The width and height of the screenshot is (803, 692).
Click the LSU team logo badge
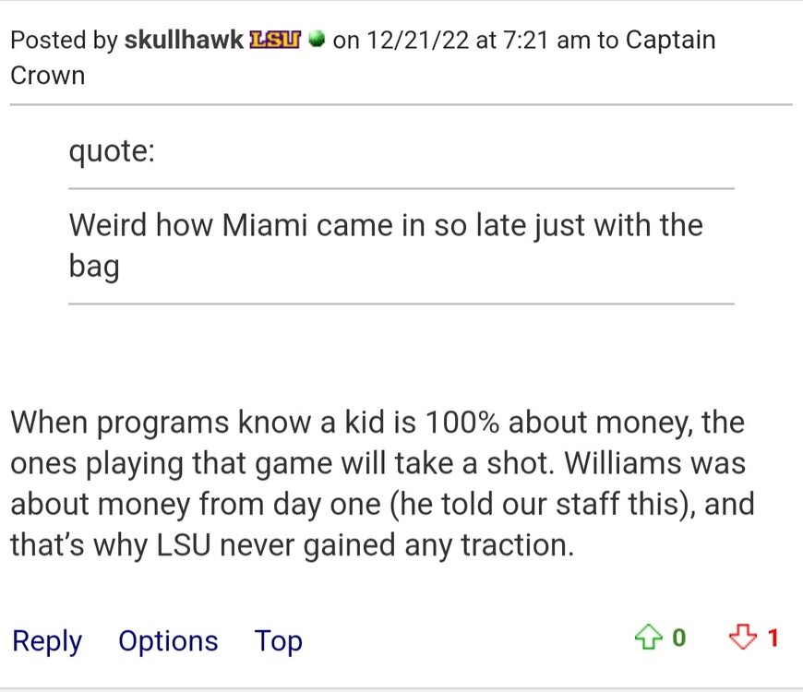tap(275, 41)
